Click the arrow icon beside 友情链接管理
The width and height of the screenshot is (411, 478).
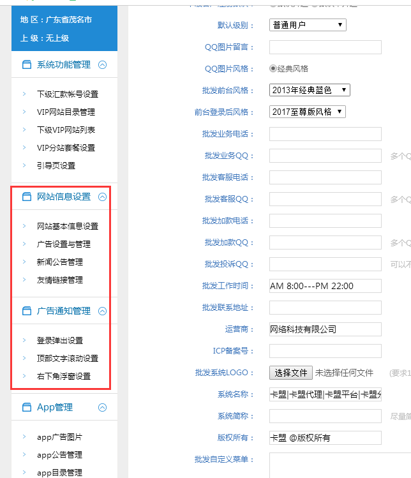tap(24, 280)
